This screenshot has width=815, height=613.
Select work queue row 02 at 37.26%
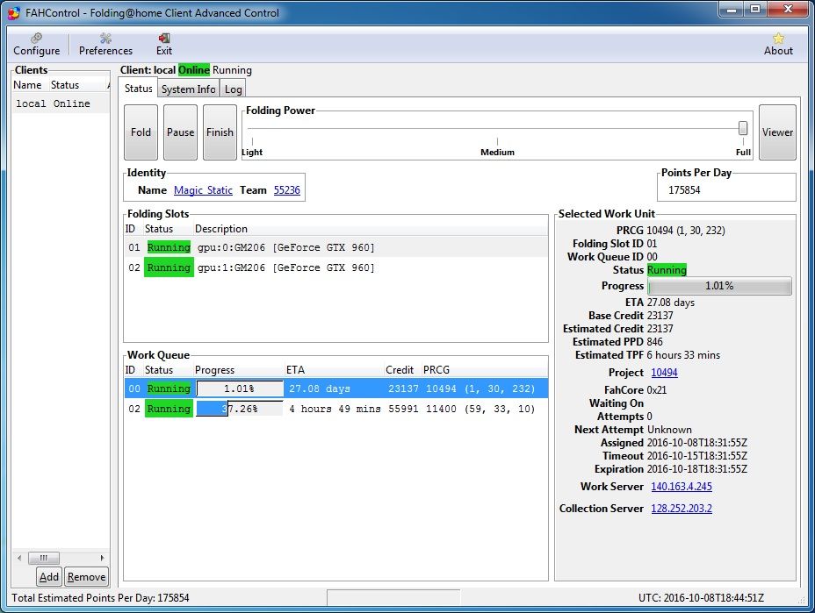[335, 409]
